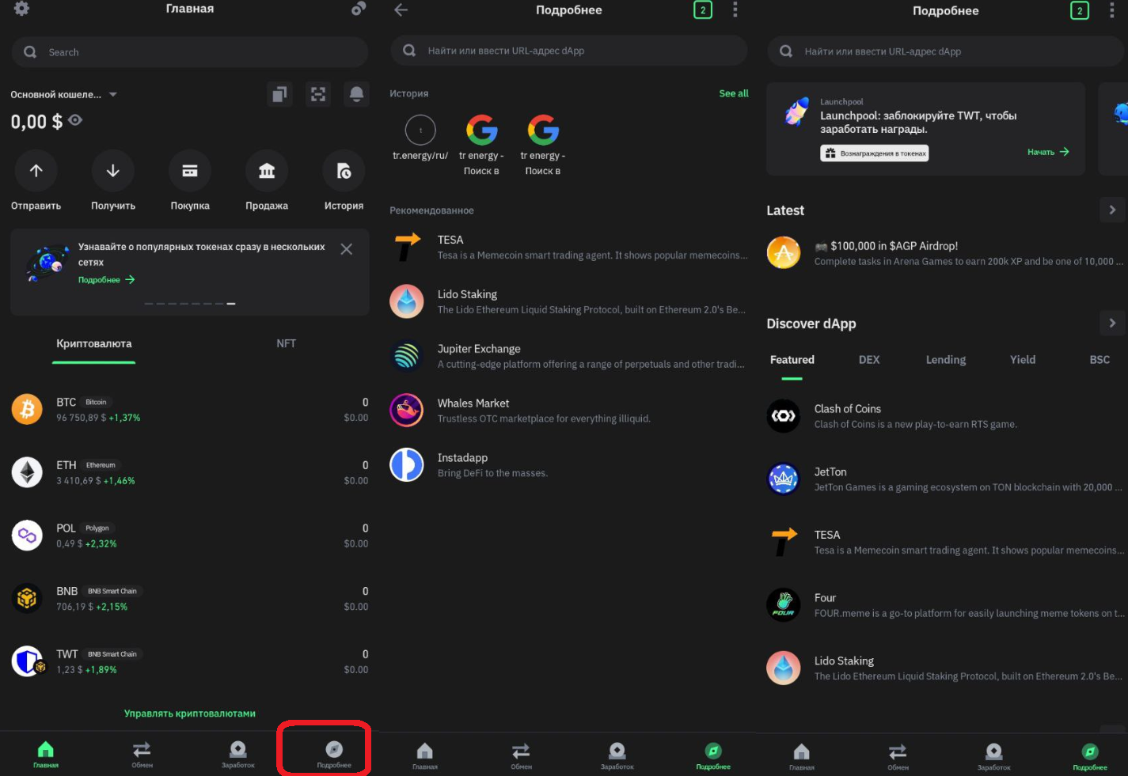Open three-dot menu in right screen header
Viewport: 1128px width, 776px height.
tap(1112, 10)
